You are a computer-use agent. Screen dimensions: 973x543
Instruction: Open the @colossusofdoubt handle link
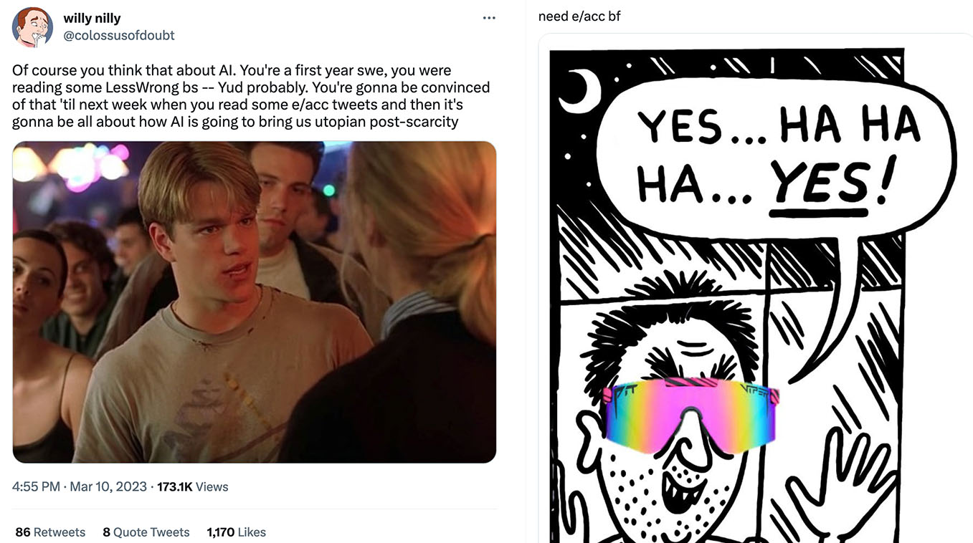[119, 35]
